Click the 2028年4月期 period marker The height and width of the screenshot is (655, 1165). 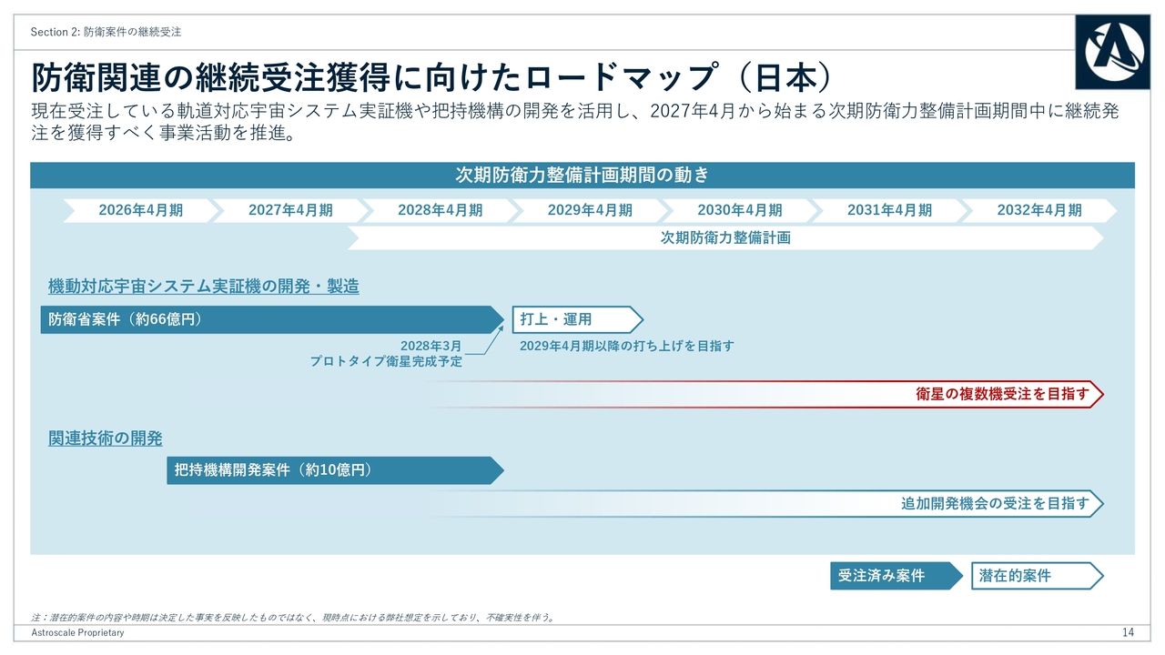click(x=440, y=210)
